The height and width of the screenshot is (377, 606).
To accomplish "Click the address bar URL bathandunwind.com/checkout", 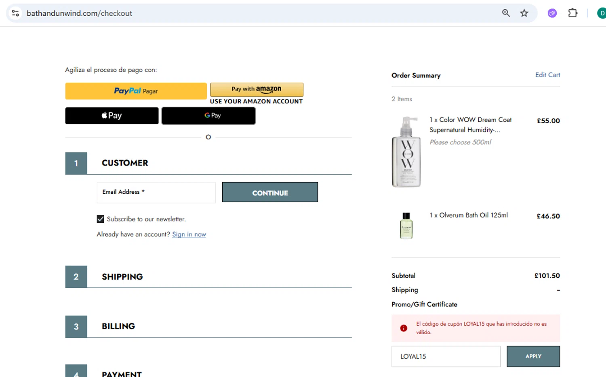I will 80,13.
